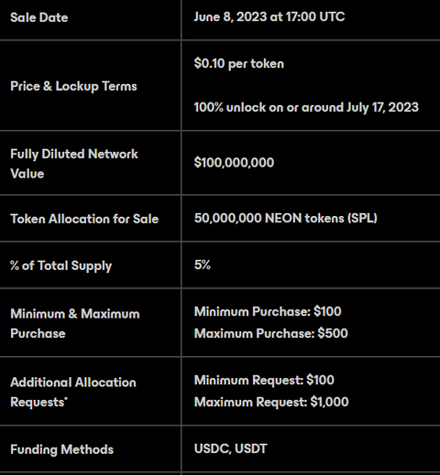
Task: Click the Price & Lockup Terms label
Action: pos(73,86)
